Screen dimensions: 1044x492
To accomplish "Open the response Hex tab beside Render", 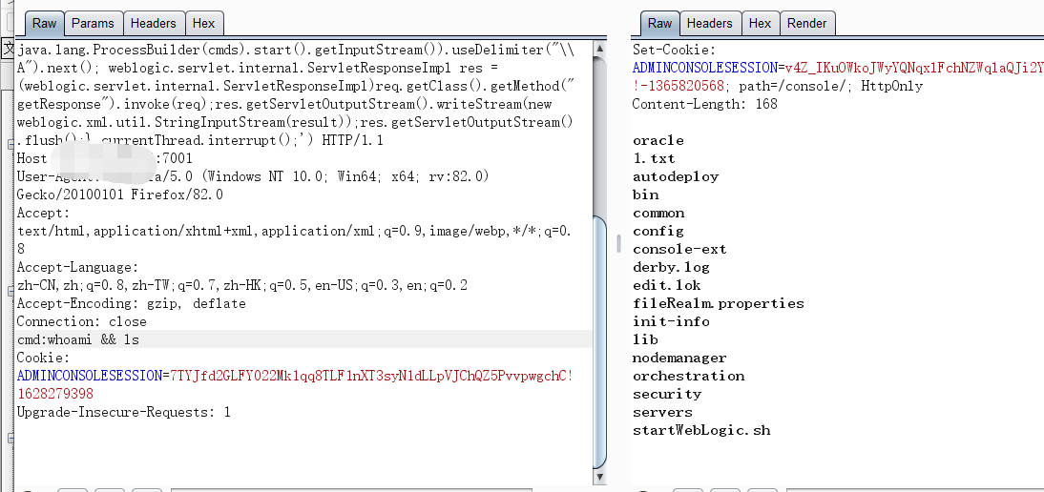I will click(x=760, y=23).
